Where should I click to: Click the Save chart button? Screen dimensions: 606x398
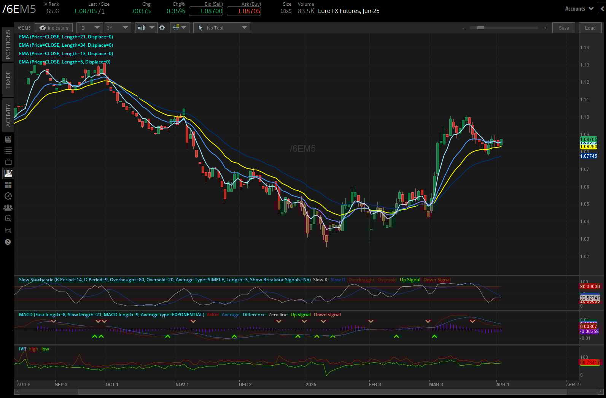tap(564, 28)
